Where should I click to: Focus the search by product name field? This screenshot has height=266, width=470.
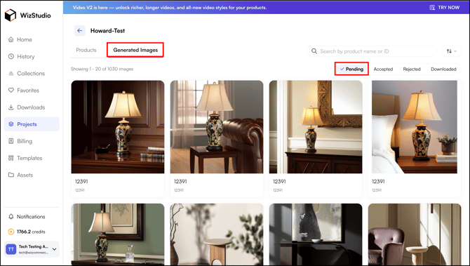click(x=372, y=51)
